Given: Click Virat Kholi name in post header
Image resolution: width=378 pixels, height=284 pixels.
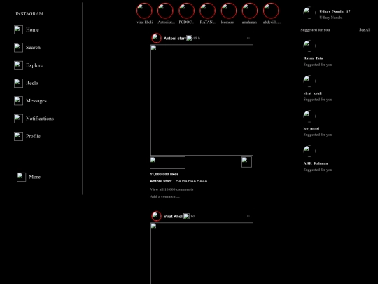Looking at the screenshot, I should (174, 217).
